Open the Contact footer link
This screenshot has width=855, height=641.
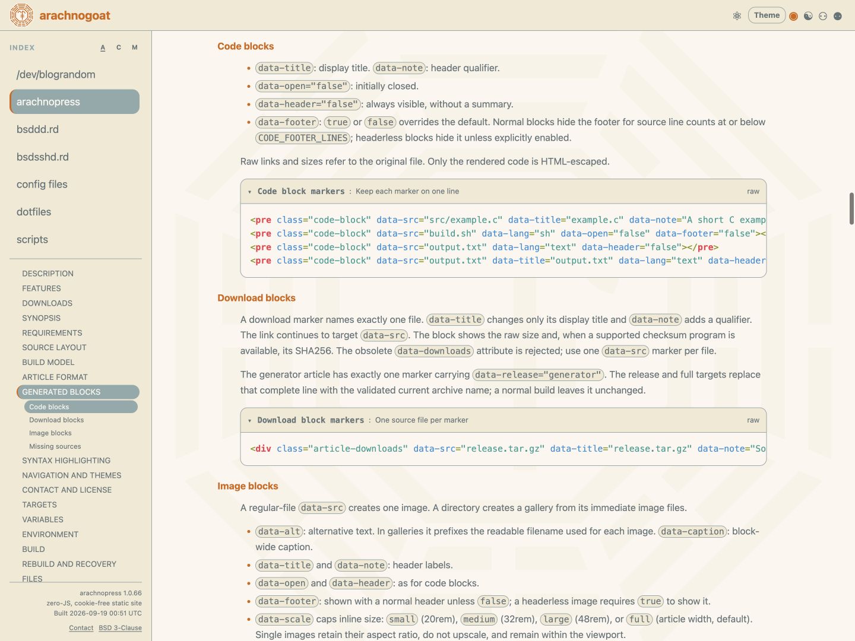click(x=81, y=628)
